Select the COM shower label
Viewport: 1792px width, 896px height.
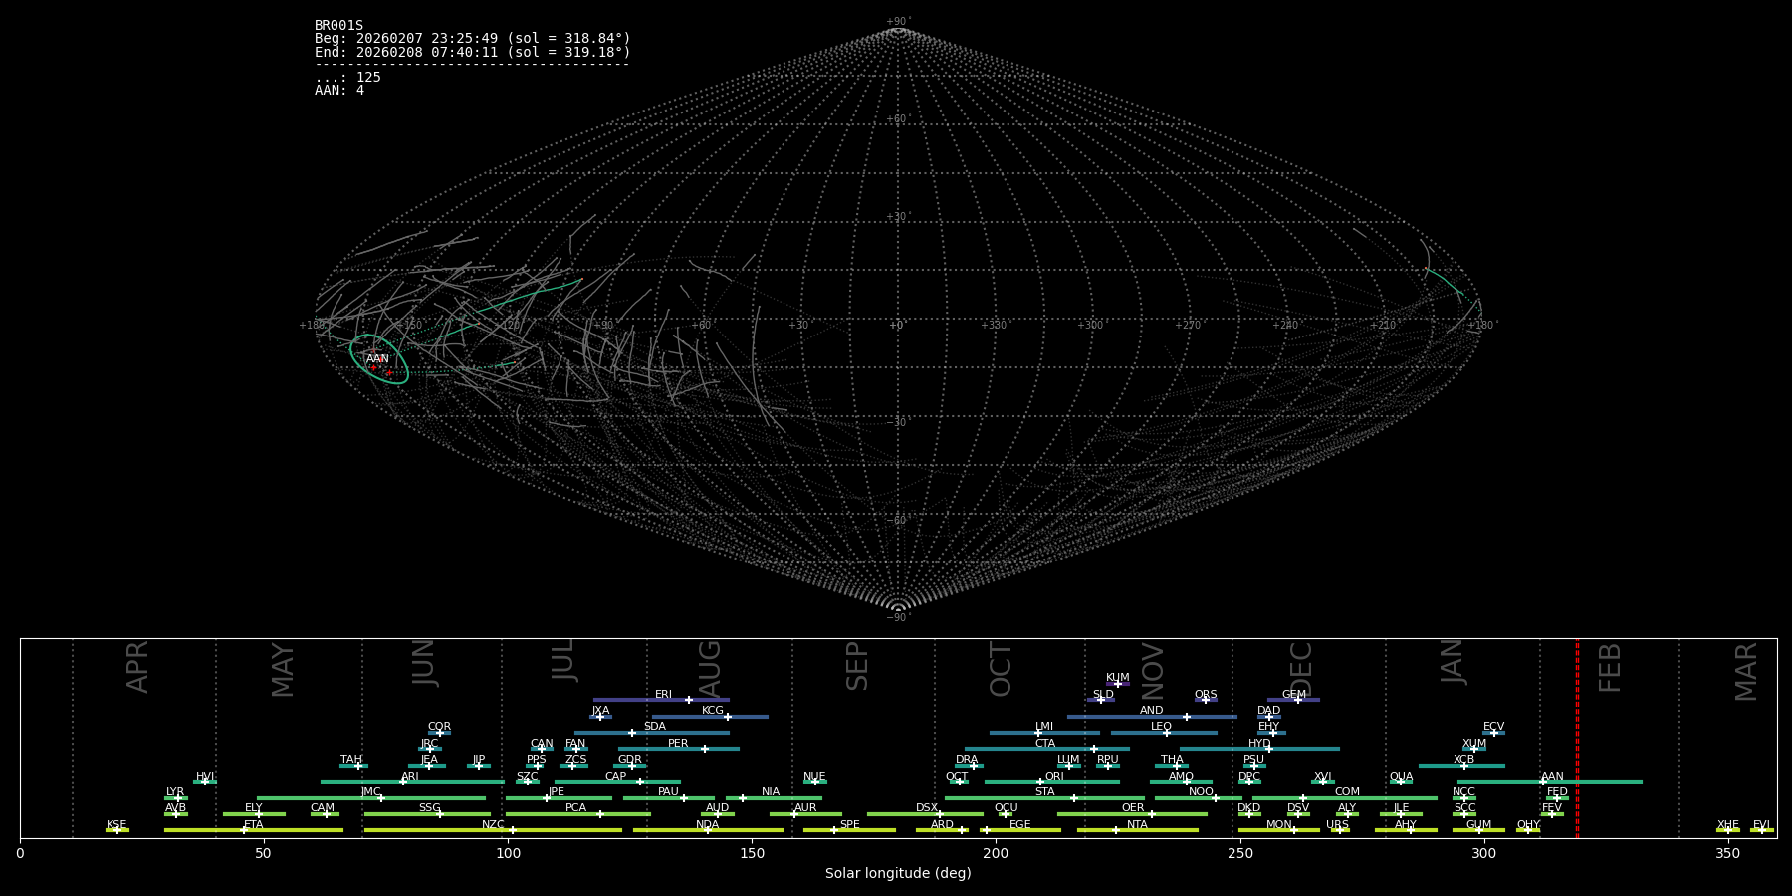pyautogui.click(x=1347, y=792)
